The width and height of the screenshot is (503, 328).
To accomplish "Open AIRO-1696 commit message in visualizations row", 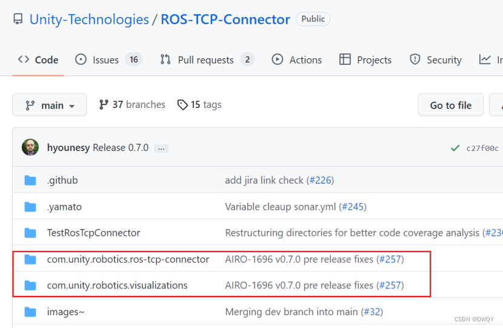I will tap(299, 286).
